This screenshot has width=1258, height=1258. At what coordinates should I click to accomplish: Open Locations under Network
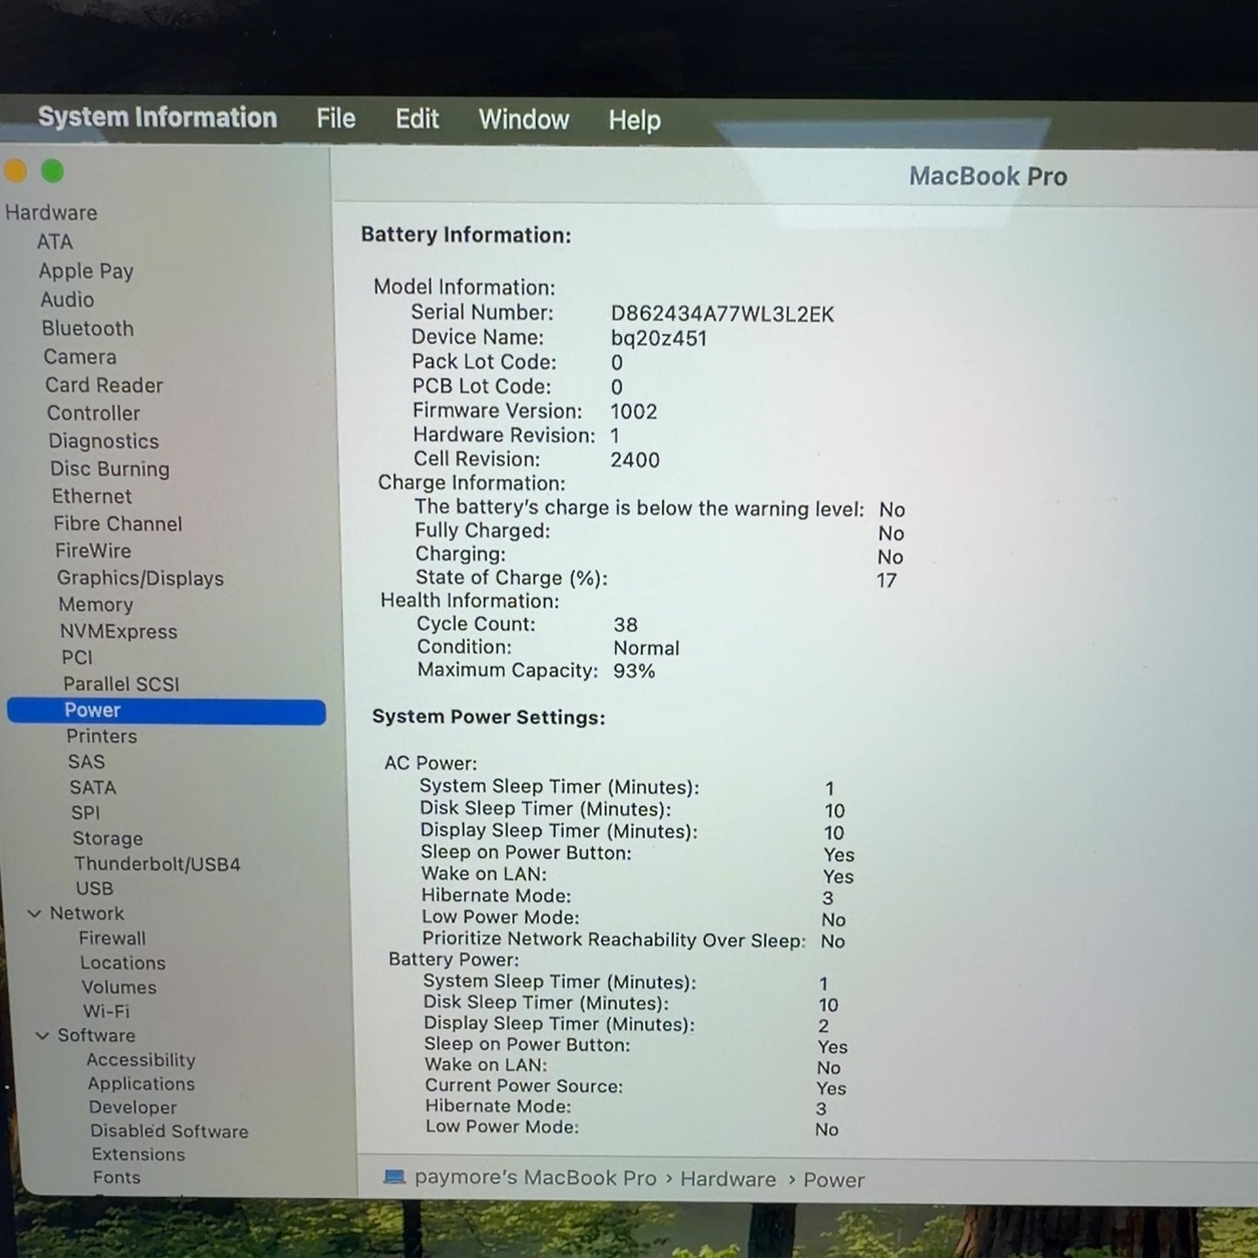coord(123,963)
